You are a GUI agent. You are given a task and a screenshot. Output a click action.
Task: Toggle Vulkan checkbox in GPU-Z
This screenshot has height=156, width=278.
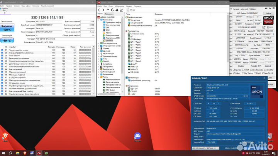234,73
